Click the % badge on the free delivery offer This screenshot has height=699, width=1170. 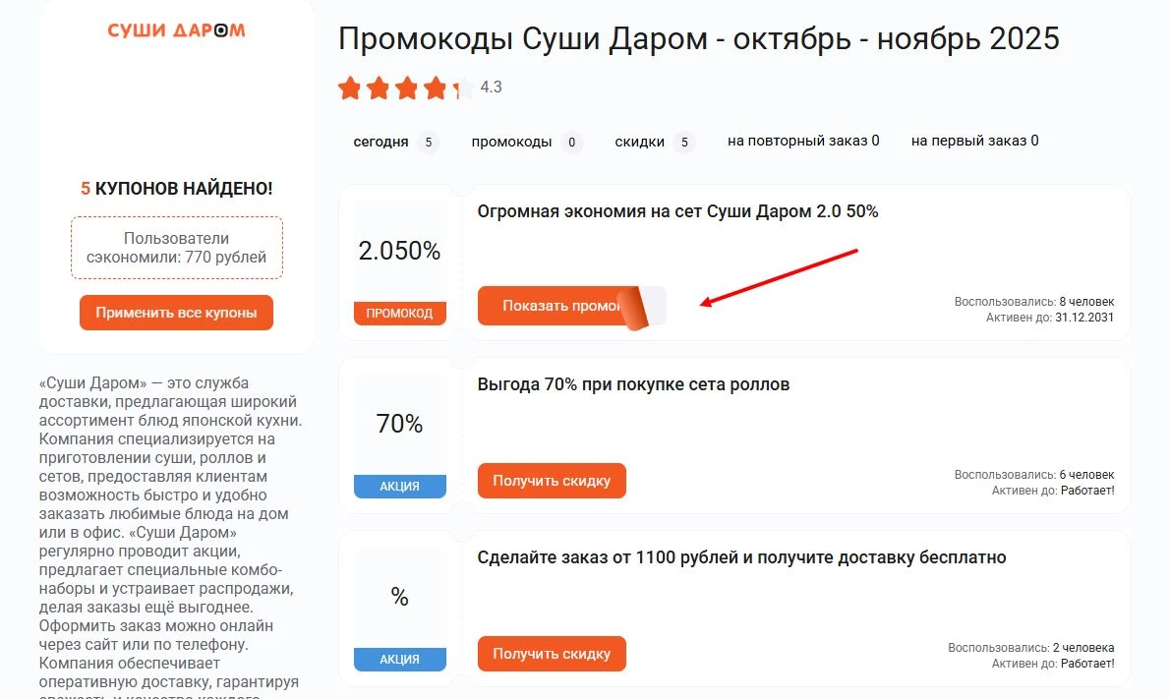(x=399, y=597)
